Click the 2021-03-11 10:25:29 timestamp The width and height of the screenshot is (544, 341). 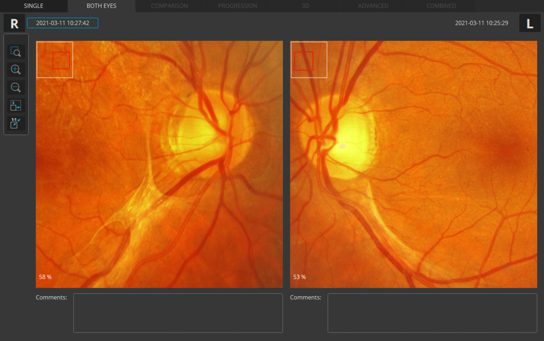[x=481, y=23]
